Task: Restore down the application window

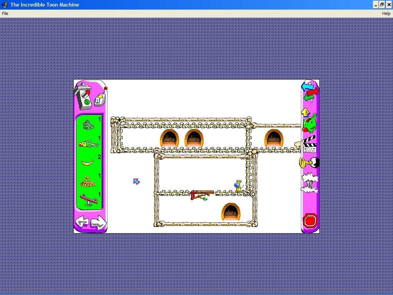Action: coord(382,5)
